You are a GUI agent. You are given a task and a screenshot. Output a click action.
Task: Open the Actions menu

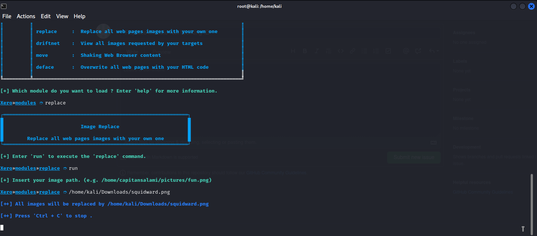(x=26, y=16)
